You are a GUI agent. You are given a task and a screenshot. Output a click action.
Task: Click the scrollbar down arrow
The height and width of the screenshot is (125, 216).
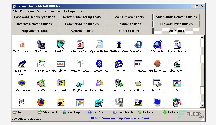[202, 106]
